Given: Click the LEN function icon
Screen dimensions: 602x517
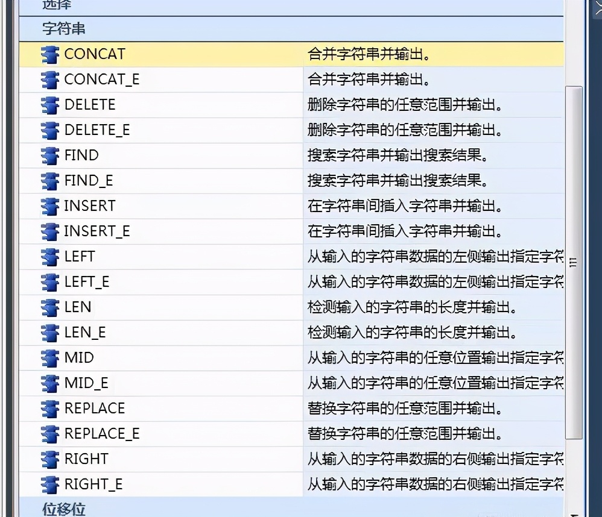Looking at the screenshot, I should [49, 307].
